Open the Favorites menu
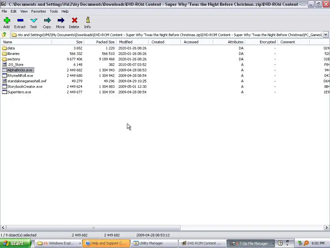The width and height of the screenshot is (330, 248). point(39,11)
